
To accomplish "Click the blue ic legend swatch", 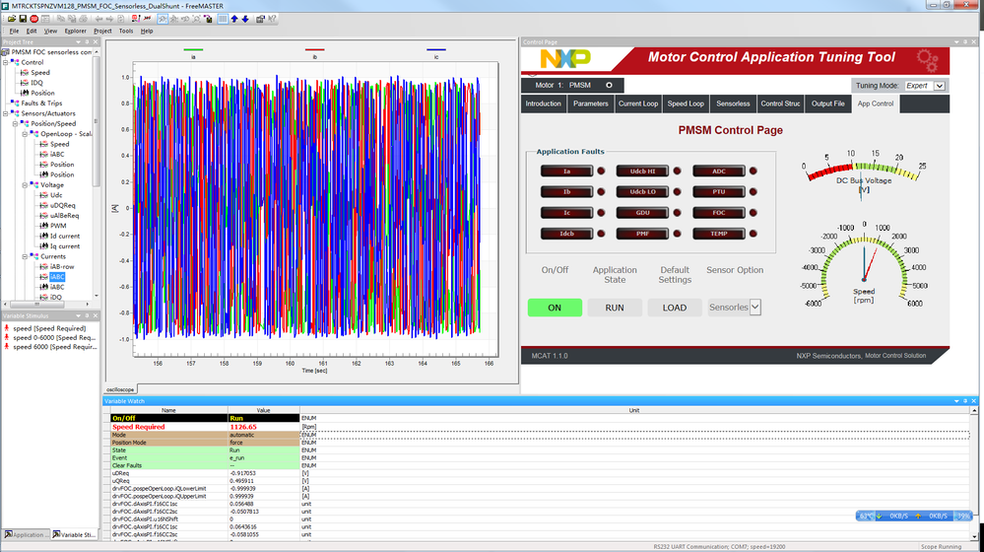I will [436, 49].
